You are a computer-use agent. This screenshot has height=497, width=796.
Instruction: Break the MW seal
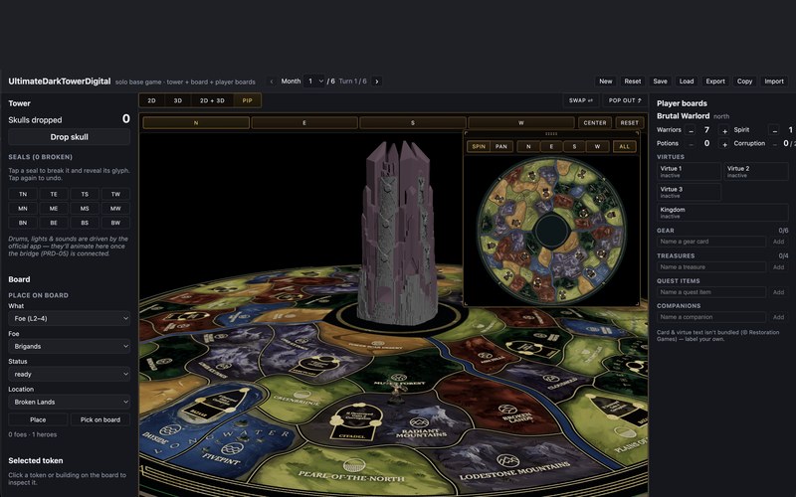(x=115, y=209)
